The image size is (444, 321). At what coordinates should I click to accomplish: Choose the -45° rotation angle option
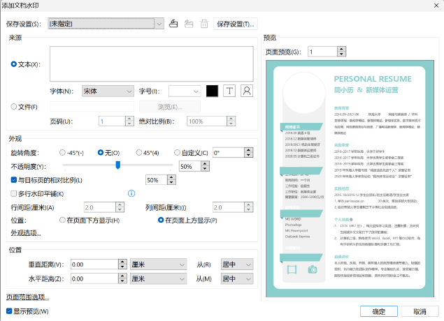tap(63, 152)
